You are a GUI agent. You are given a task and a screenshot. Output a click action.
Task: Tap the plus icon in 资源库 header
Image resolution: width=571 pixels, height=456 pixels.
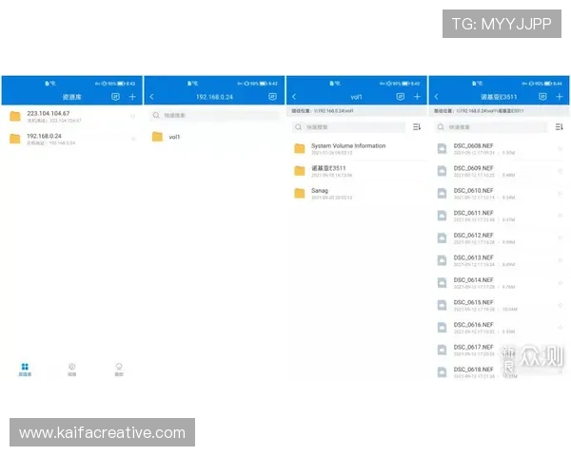tap(132, 97)
